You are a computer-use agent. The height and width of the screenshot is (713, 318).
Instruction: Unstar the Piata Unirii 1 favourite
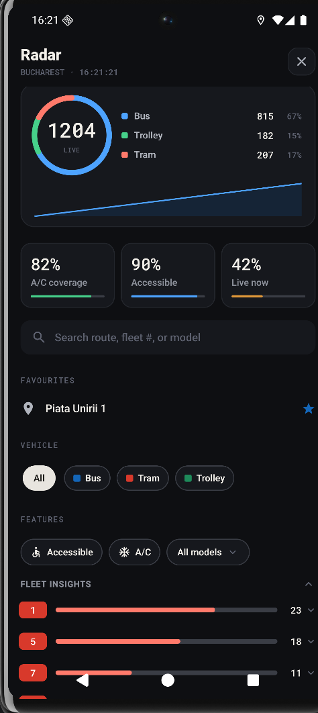click(309, 409)
